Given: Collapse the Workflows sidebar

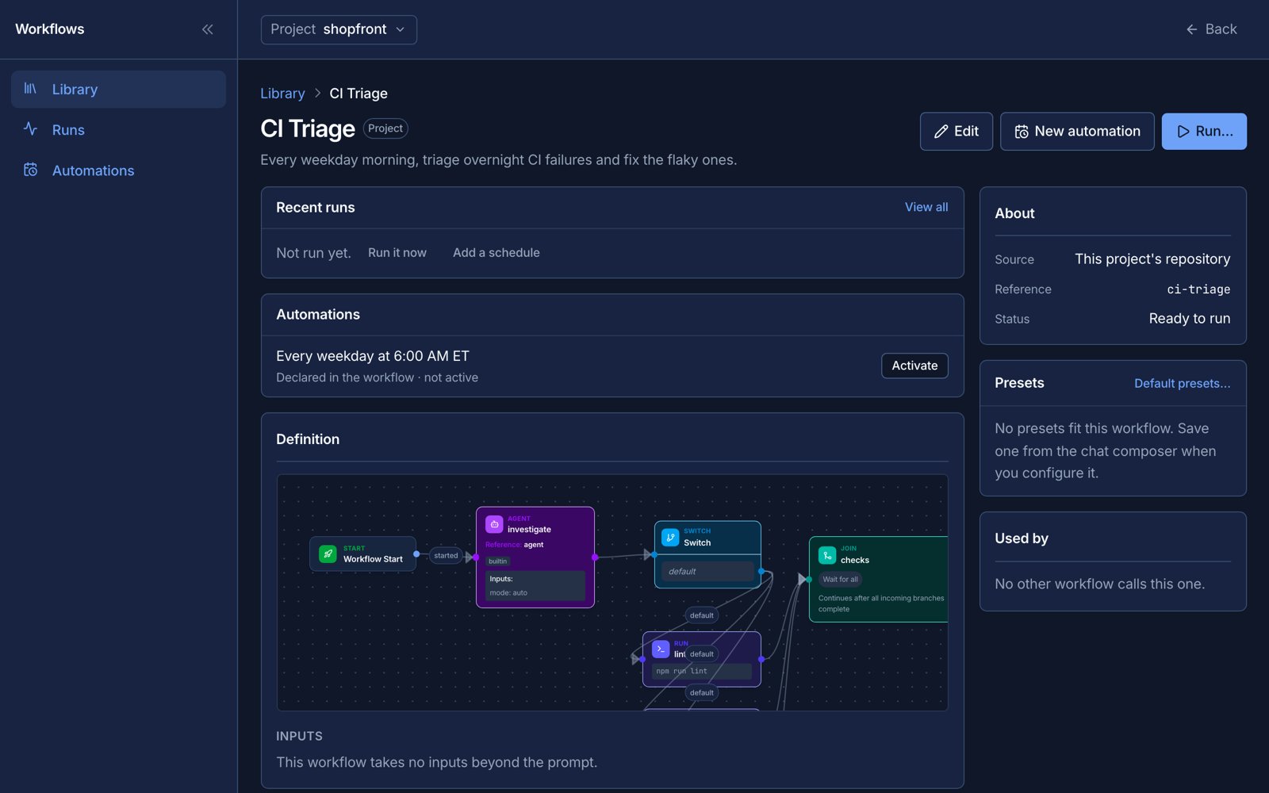Looking at the screenshot, I should point(207,29).
